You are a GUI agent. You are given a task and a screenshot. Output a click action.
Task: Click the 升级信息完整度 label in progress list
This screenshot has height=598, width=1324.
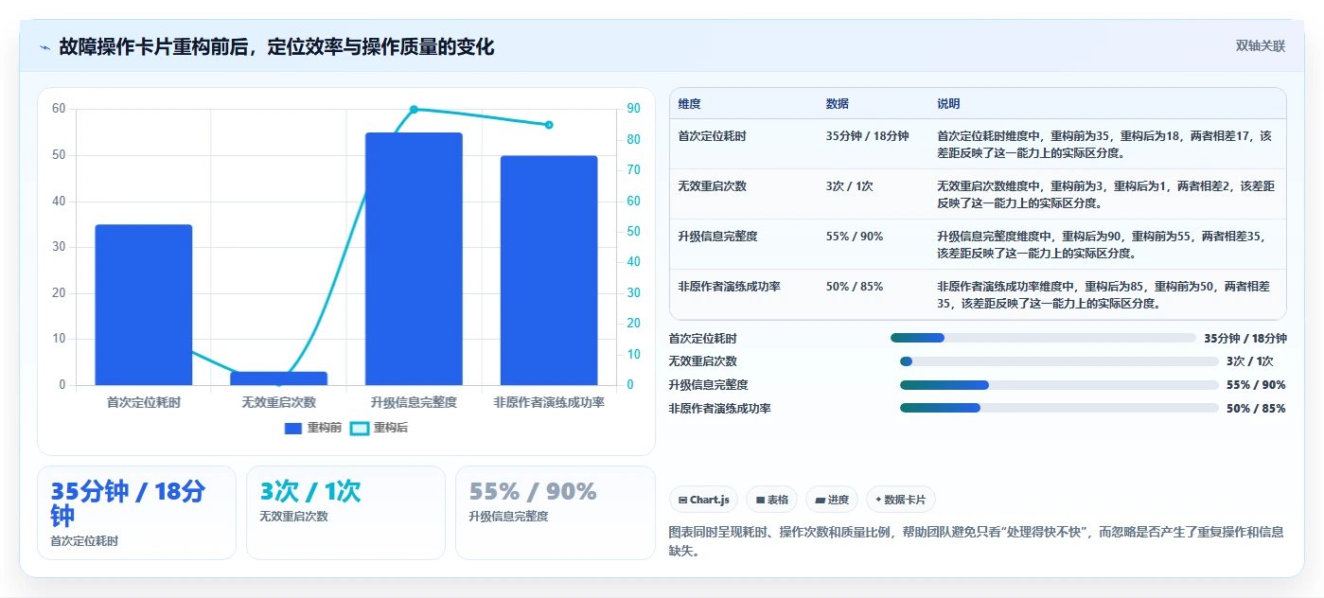point(708,385)
